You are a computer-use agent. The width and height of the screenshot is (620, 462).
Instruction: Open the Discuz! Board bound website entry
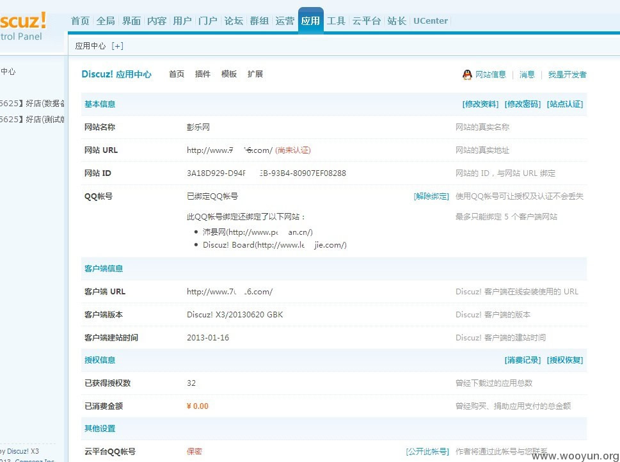pos(274,245)
